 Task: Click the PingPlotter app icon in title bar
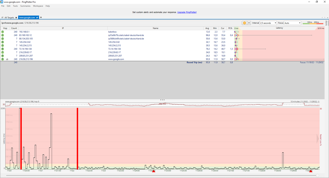tap(2, 2)
